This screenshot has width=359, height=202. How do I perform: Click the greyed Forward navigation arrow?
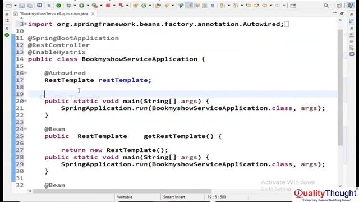click(x=278, y=6)
